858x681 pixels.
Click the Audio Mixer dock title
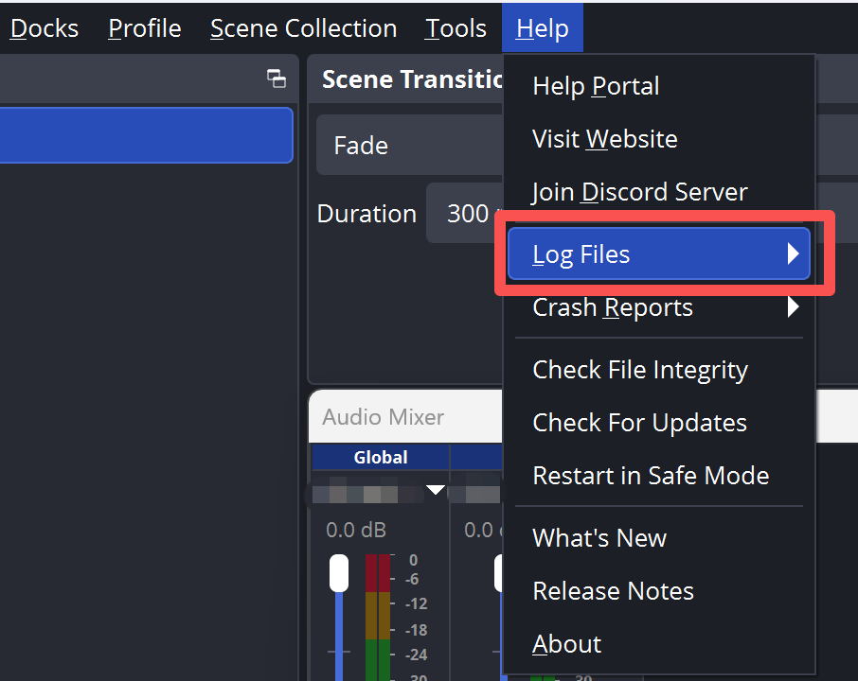[x=383, y=417]
